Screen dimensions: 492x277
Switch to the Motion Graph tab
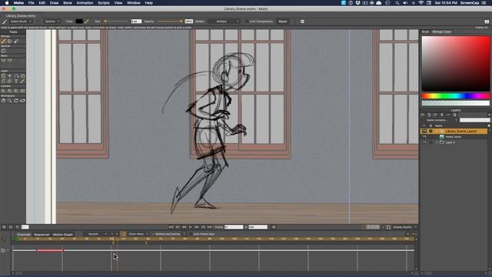[63, 234]
